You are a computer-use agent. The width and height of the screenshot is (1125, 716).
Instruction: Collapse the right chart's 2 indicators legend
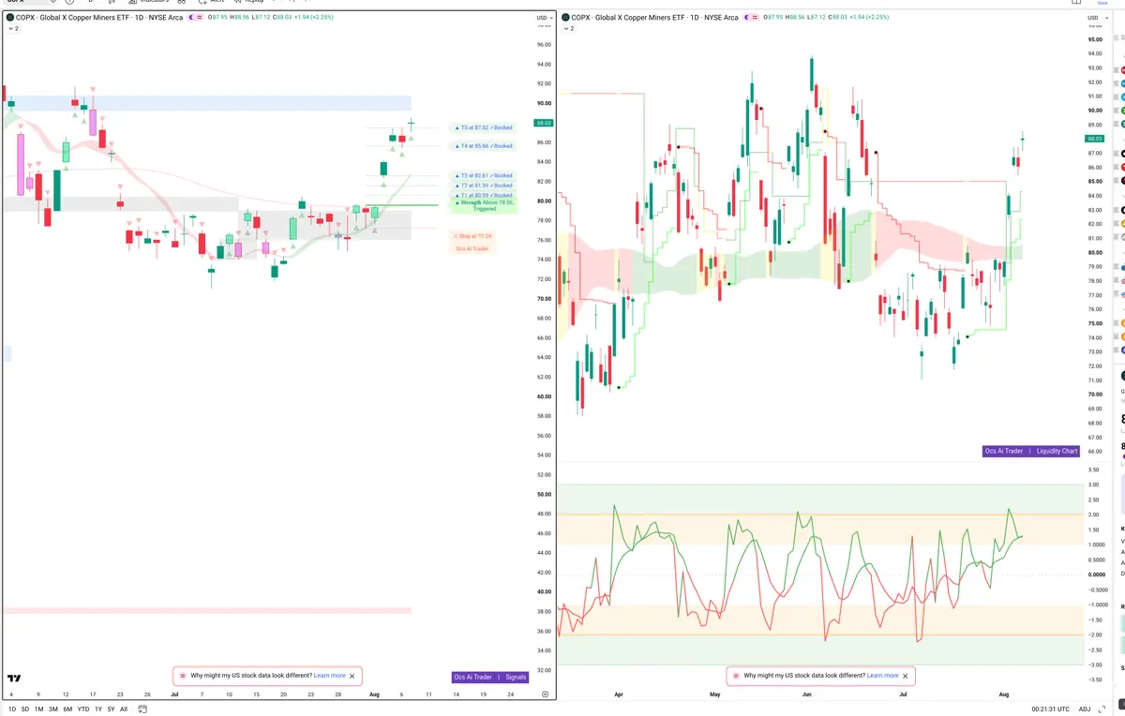(x=568, y=29)
